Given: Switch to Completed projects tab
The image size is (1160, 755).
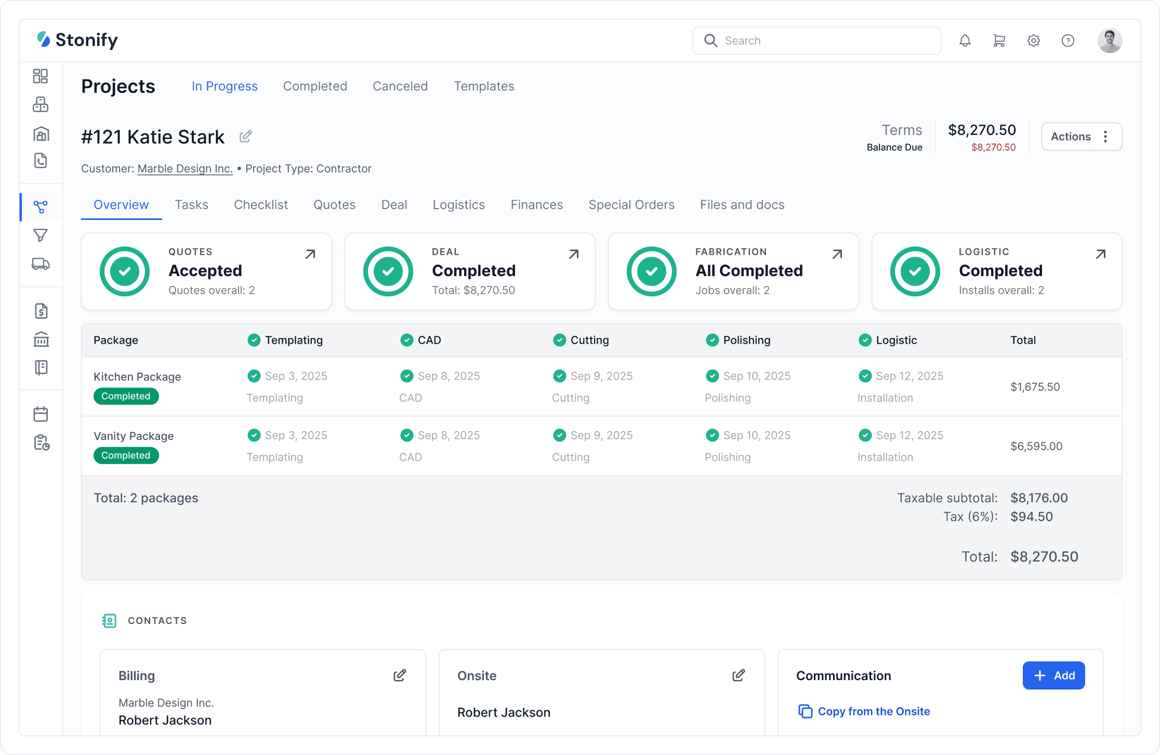Looking at the screenshot, I should tap(315, 86).
